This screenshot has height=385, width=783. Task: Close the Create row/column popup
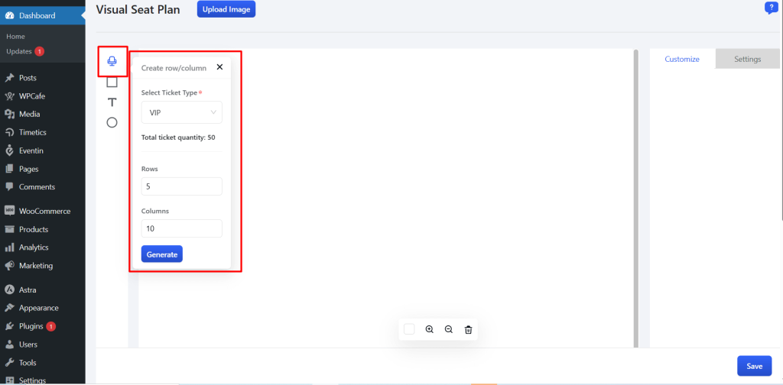click(219, 66)
